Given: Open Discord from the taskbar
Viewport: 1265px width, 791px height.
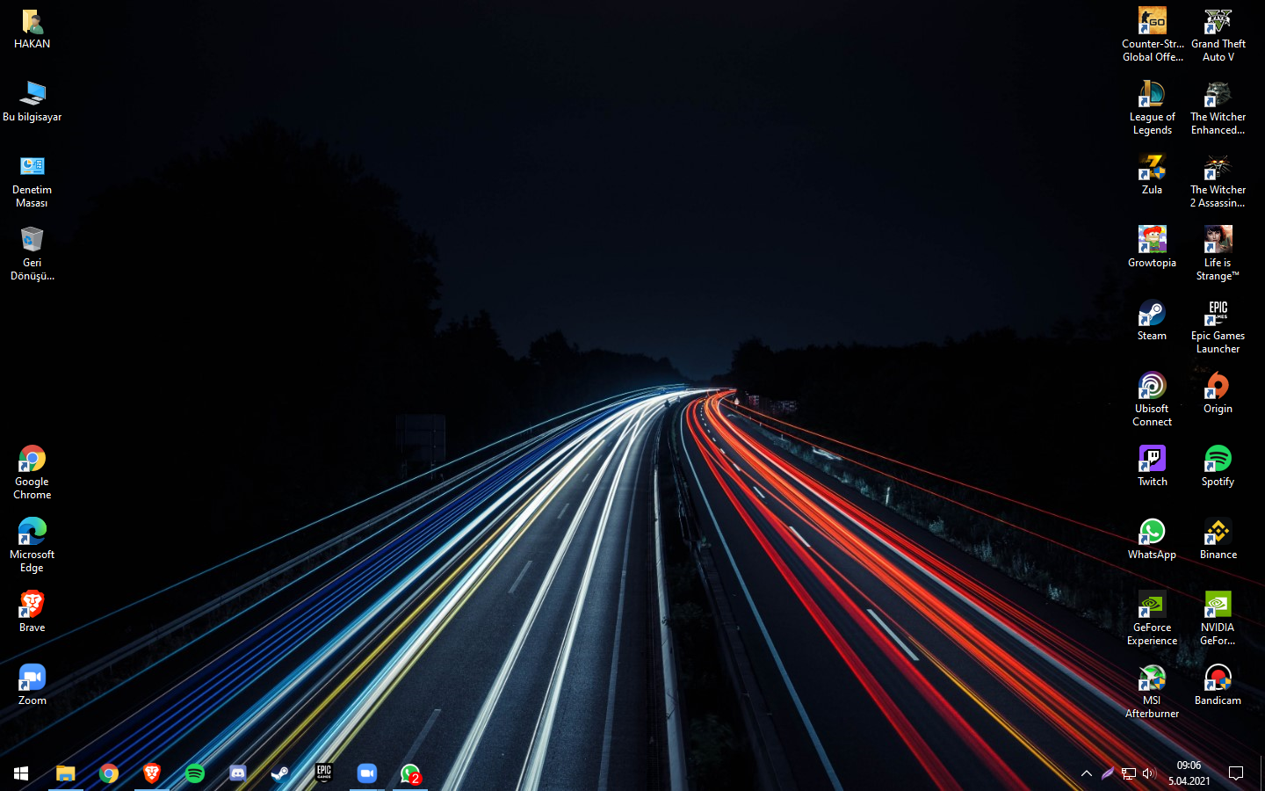Looking at the screenshot, I should [x=238, y=773].
